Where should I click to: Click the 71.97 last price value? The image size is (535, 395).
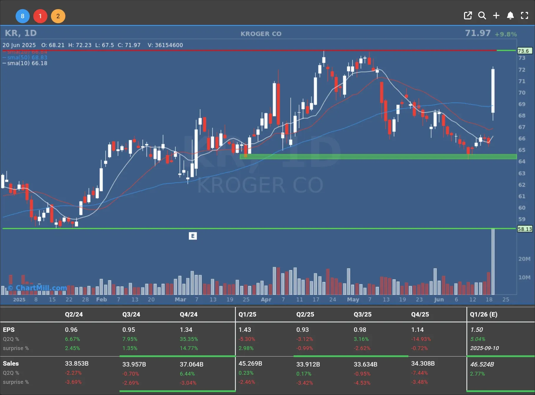(x=478, y=33)
